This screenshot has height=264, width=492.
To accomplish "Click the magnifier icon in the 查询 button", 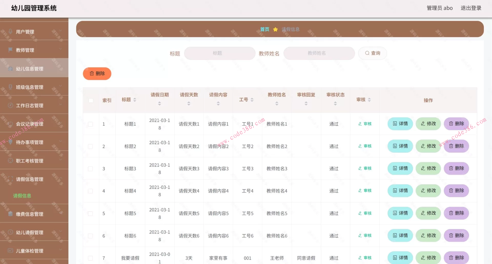I will [x=367, y=53].
